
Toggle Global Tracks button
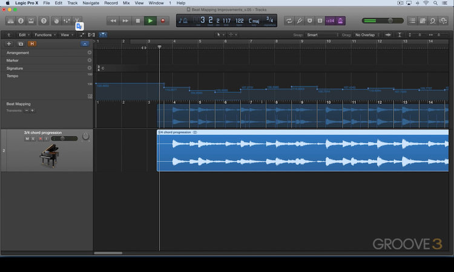coord(85,44)
